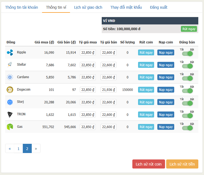Edit Stellar Tỷ giá mua field

pyautogui.click(x=88, y=65)
